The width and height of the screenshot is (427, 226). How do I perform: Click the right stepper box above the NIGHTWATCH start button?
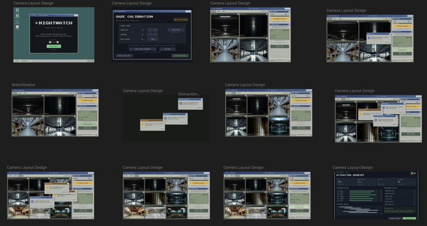tap(57, 42)
